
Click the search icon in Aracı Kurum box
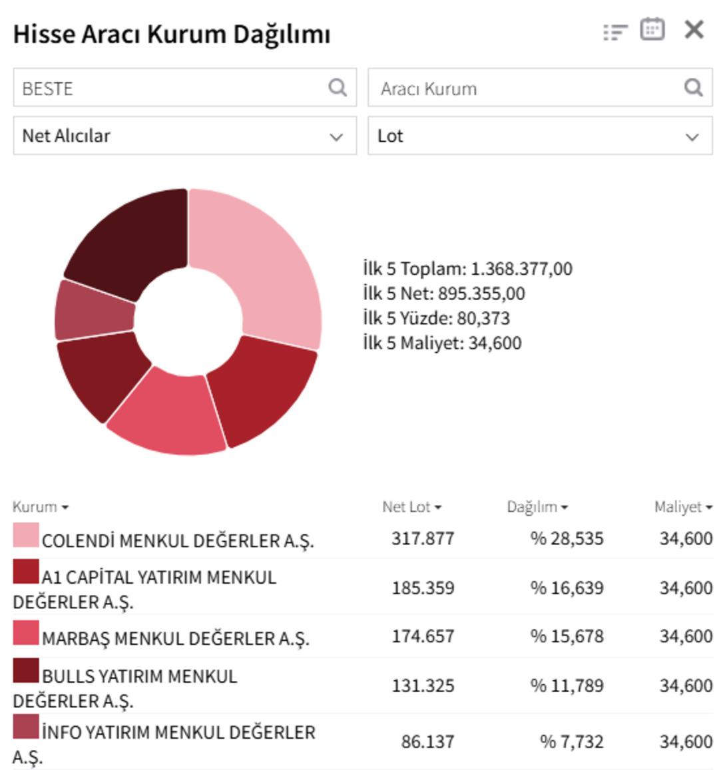coord(694,87)
